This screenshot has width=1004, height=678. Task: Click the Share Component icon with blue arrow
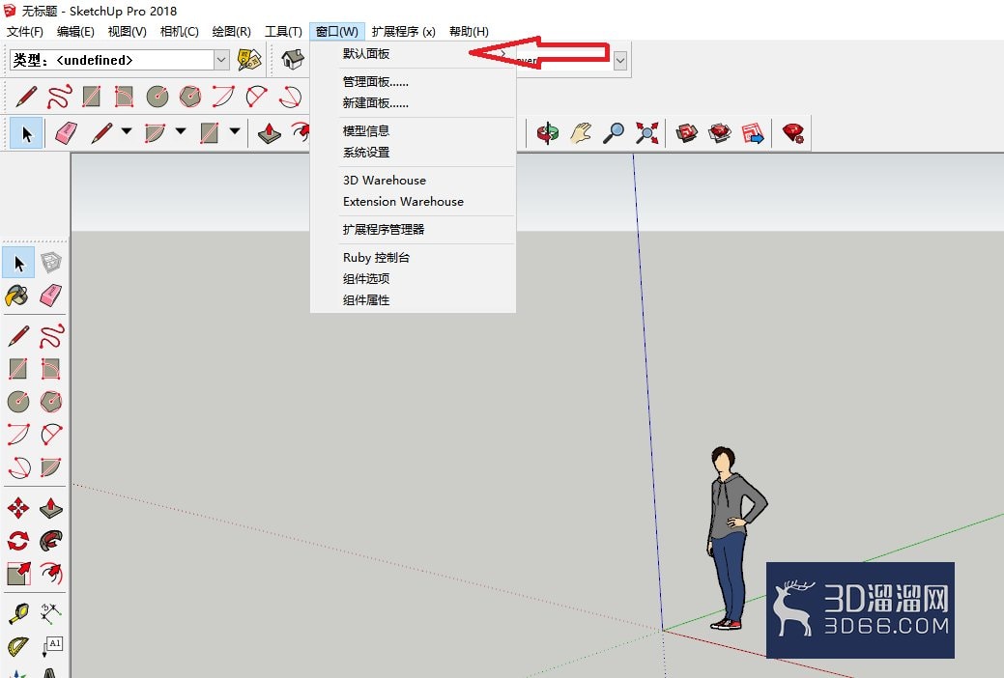pyautogui.click(x=753, y=133)
